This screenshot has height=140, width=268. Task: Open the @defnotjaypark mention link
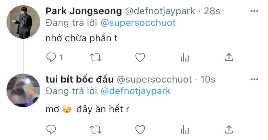coord(136,91)
